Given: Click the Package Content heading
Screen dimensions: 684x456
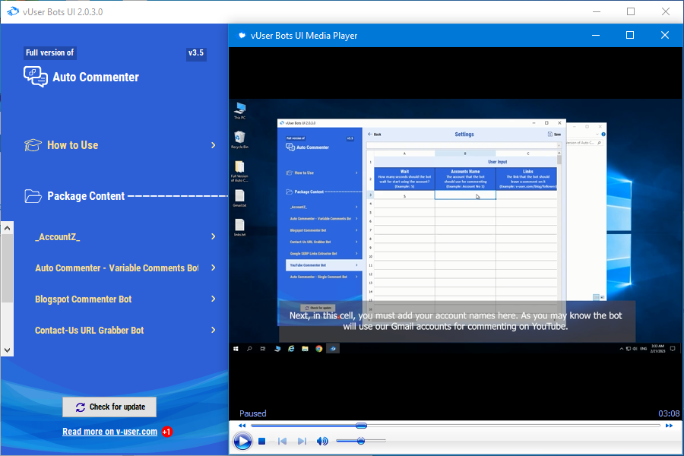Looking at the screenshot, I should 86,196.
